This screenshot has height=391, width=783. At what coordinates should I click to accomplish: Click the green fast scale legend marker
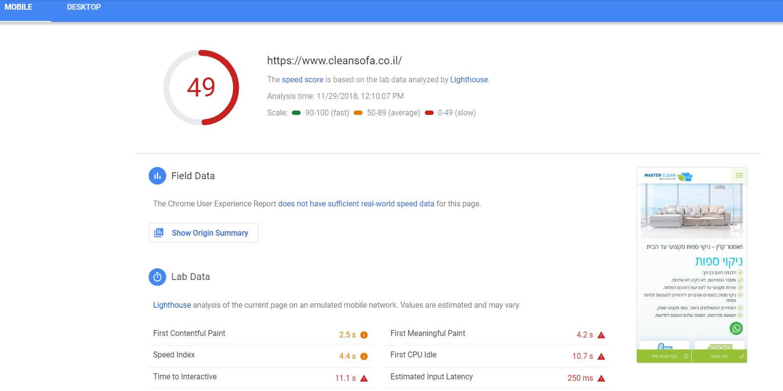click(x=296, y=113)
